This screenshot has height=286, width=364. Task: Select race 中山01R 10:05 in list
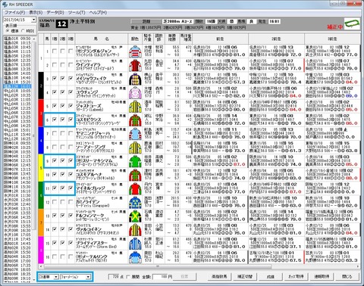(17, 91)
